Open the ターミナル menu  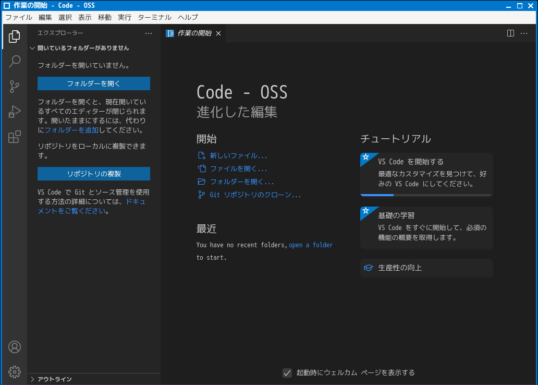pos(155,18)
